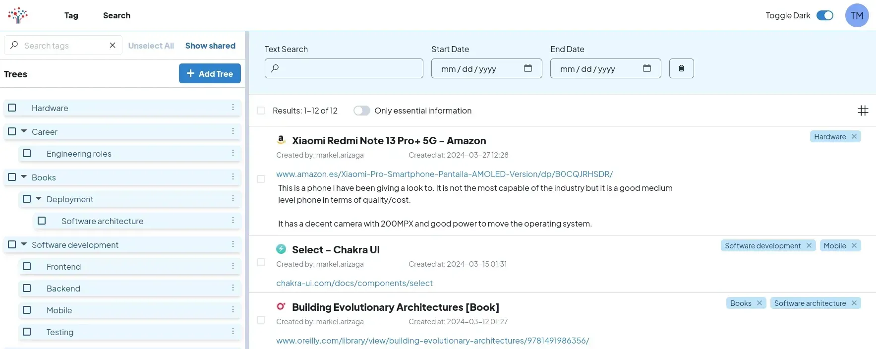876x349 pixels.
Task: Collapse the Deployment subtree
Action: 39,199
